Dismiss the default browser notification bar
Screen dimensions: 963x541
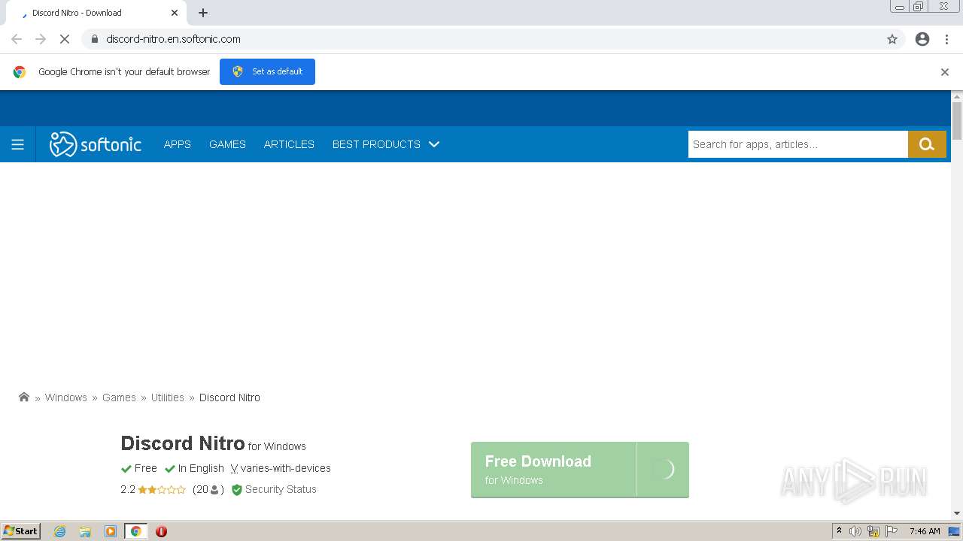tap(945, 72)
